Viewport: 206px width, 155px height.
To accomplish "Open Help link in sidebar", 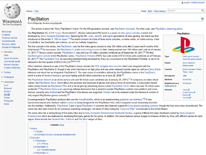I will point(6,55).
